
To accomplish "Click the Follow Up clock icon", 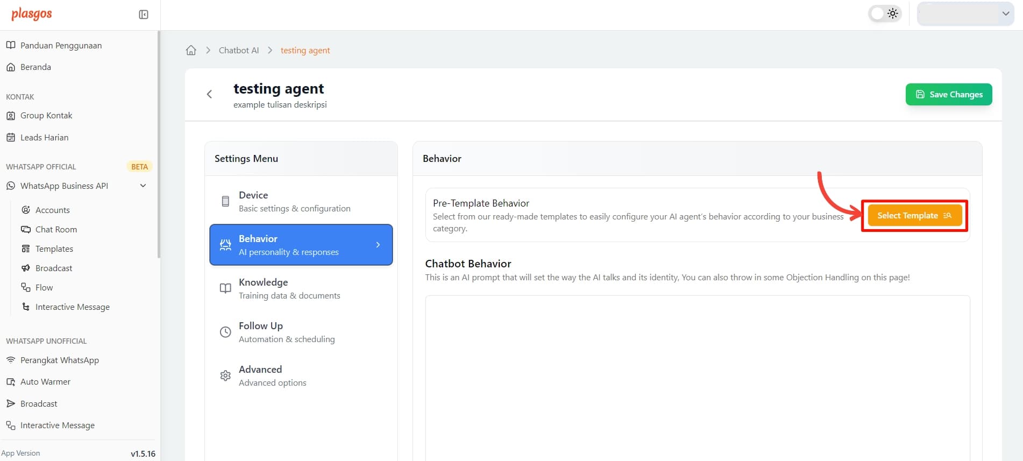I will (x=225, y=332).
